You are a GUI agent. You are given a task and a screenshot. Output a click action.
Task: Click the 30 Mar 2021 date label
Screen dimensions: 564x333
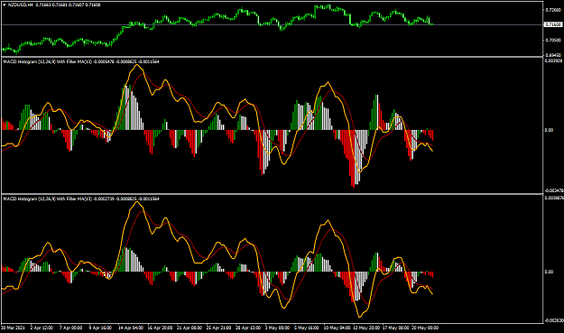(13, 328)
